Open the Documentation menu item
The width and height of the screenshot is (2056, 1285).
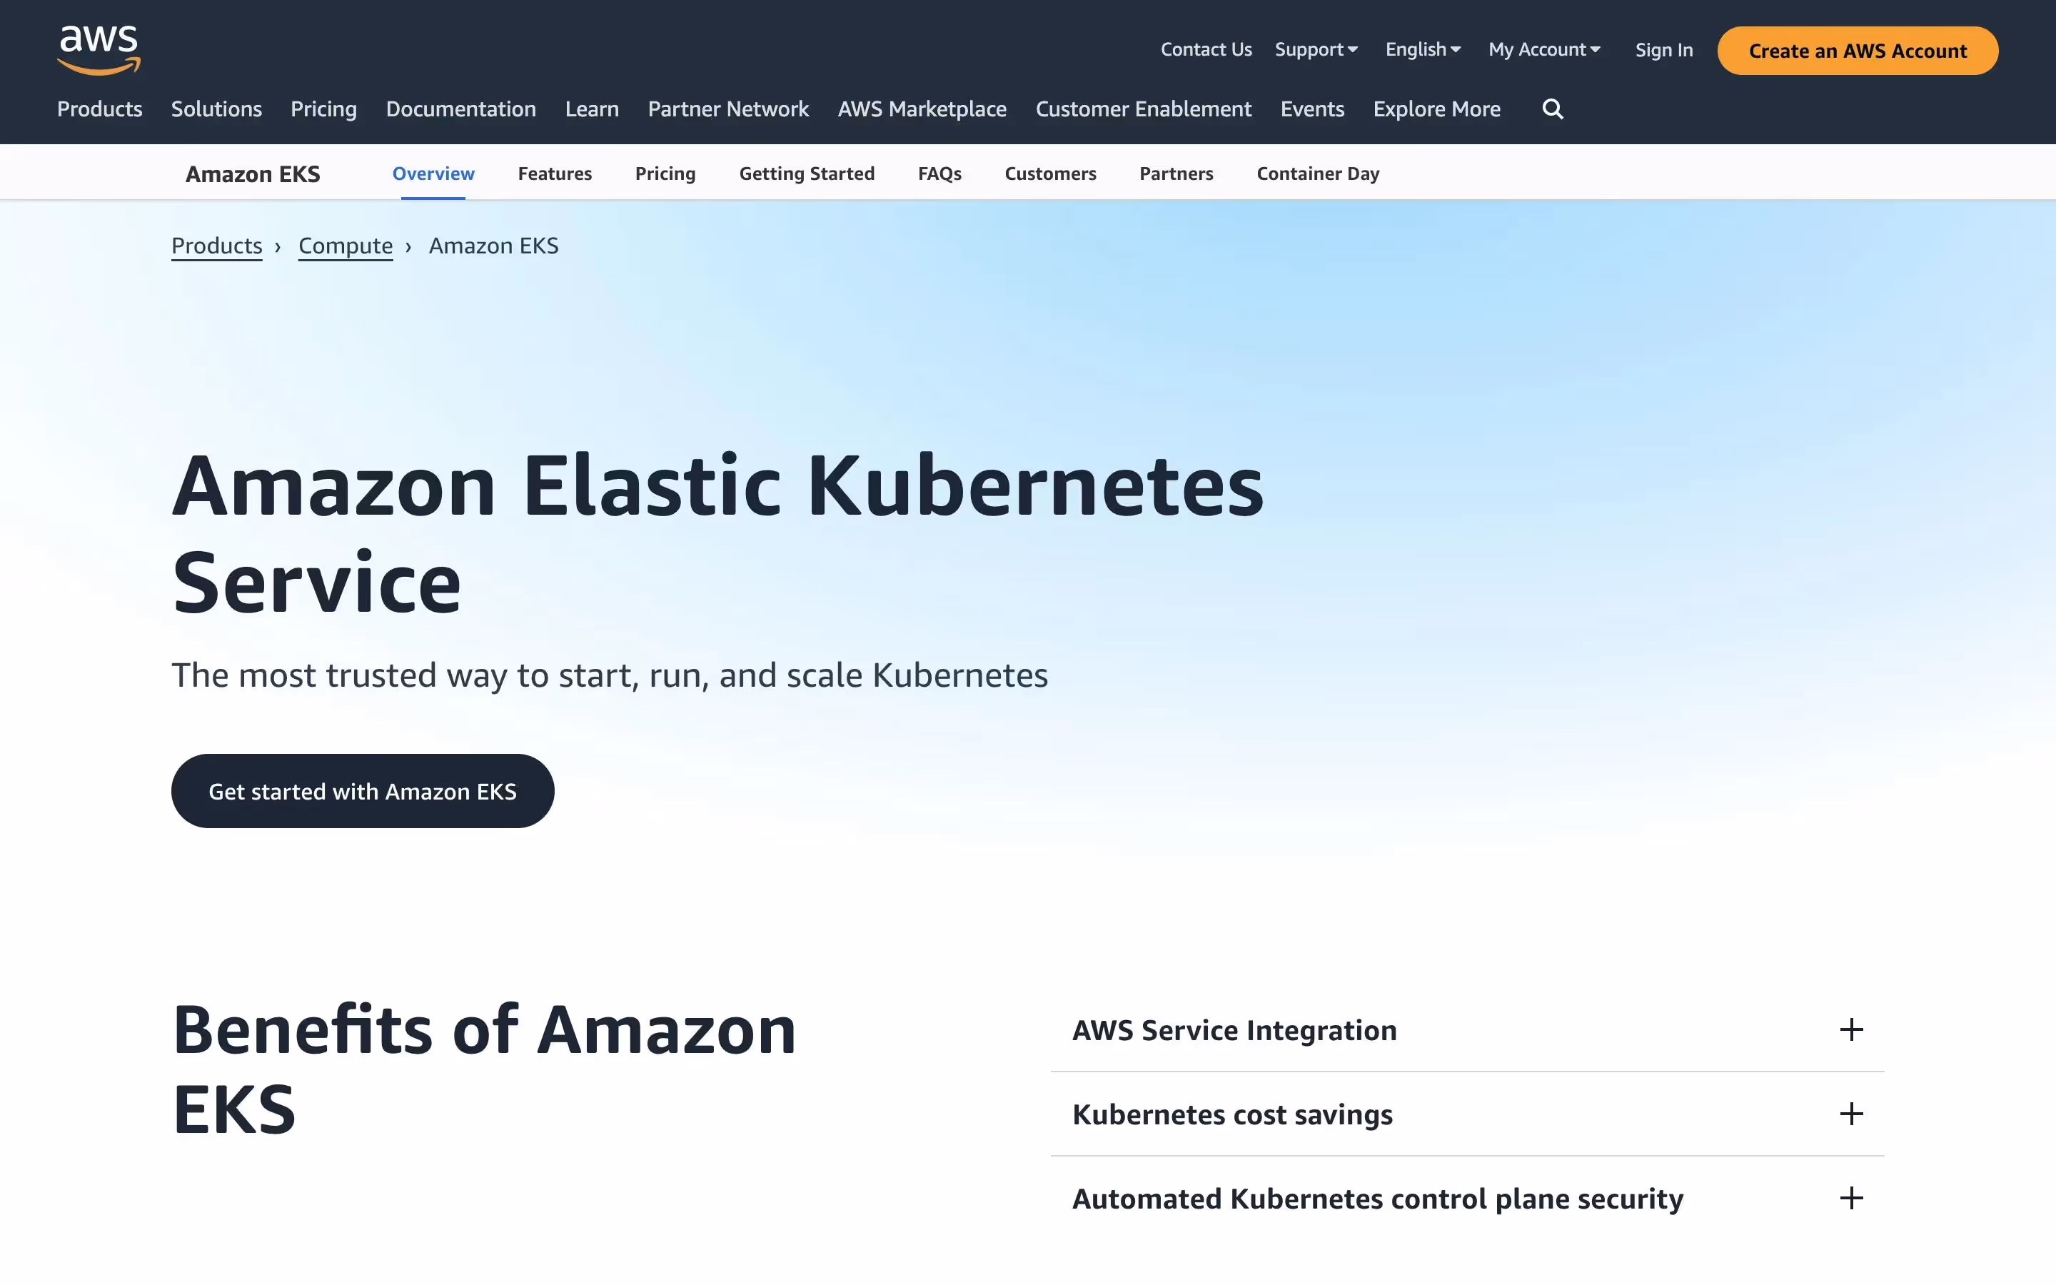[460, 109]
